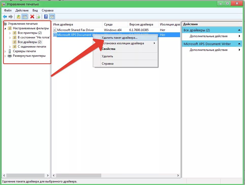Click the driver list horizontal scrollbar thumb
The image size is (245, 185).
(79, 176)
